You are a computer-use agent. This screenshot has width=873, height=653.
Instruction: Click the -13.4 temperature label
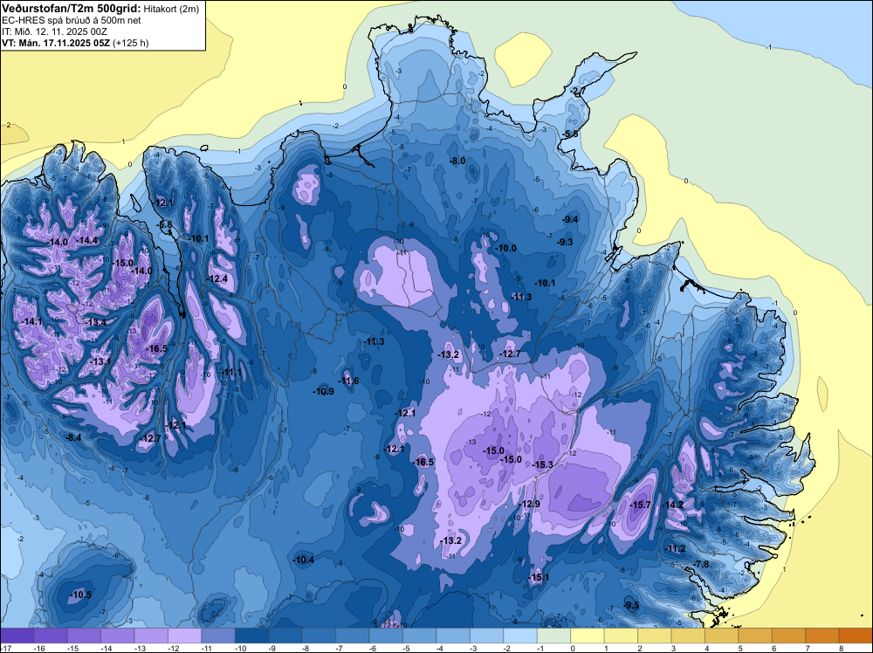click(x=95, y=322)
